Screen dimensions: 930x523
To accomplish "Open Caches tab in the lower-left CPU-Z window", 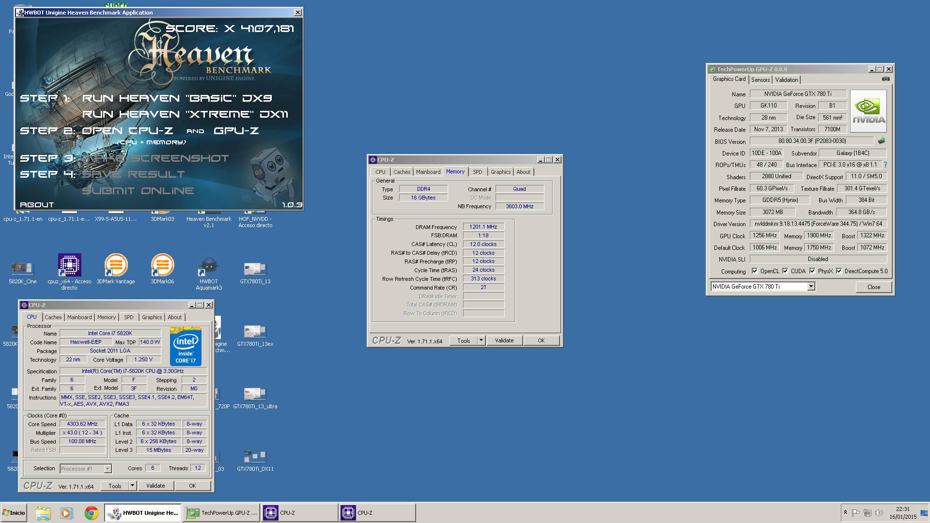I will (53, 317).
